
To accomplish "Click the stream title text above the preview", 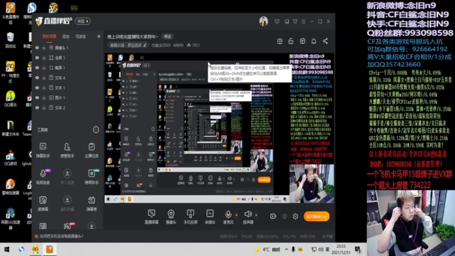I will [x=133, y=36].
